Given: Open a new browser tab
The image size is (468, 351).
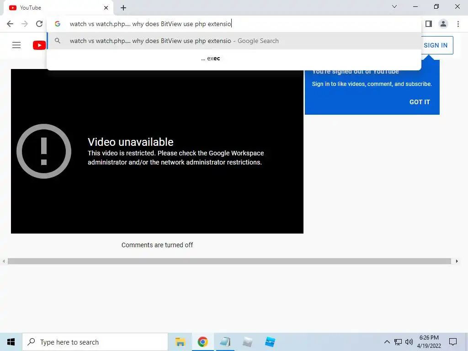Looking at the screenshot, I should tap(123, 8).
